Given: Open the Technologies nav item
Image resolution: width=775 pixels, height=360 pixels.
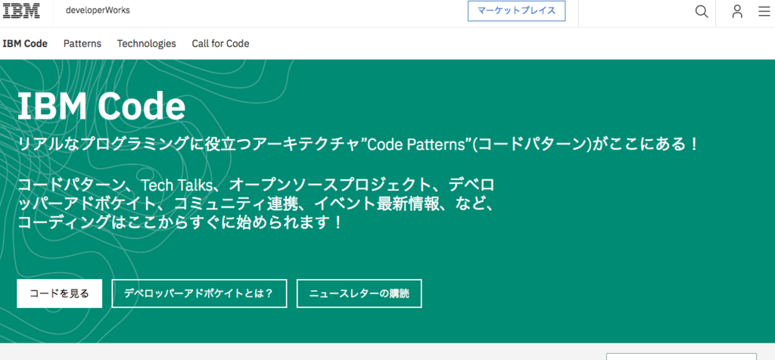Looking at the screenshot, I should pyautogui.click(x=146, y=43).
